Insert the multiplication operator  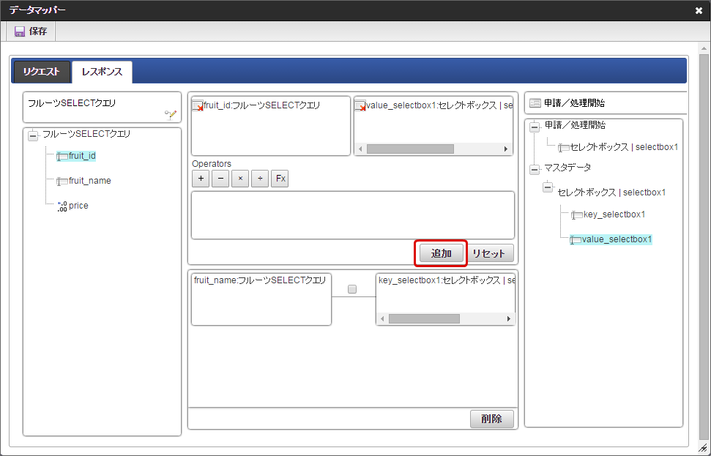coord(240,179)
